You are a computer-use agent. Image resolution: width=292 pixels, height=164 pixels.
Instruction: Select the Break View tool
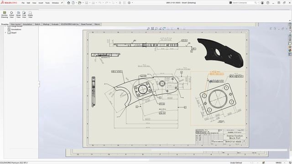point(18,15)
